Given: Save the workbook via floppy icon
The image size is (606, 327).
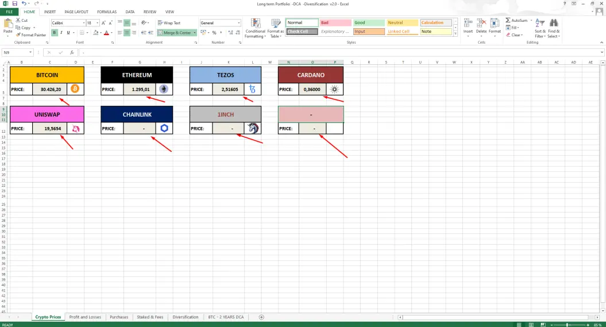Looking at the screenshot, I should pyautogui.click(x=15, y=3).
